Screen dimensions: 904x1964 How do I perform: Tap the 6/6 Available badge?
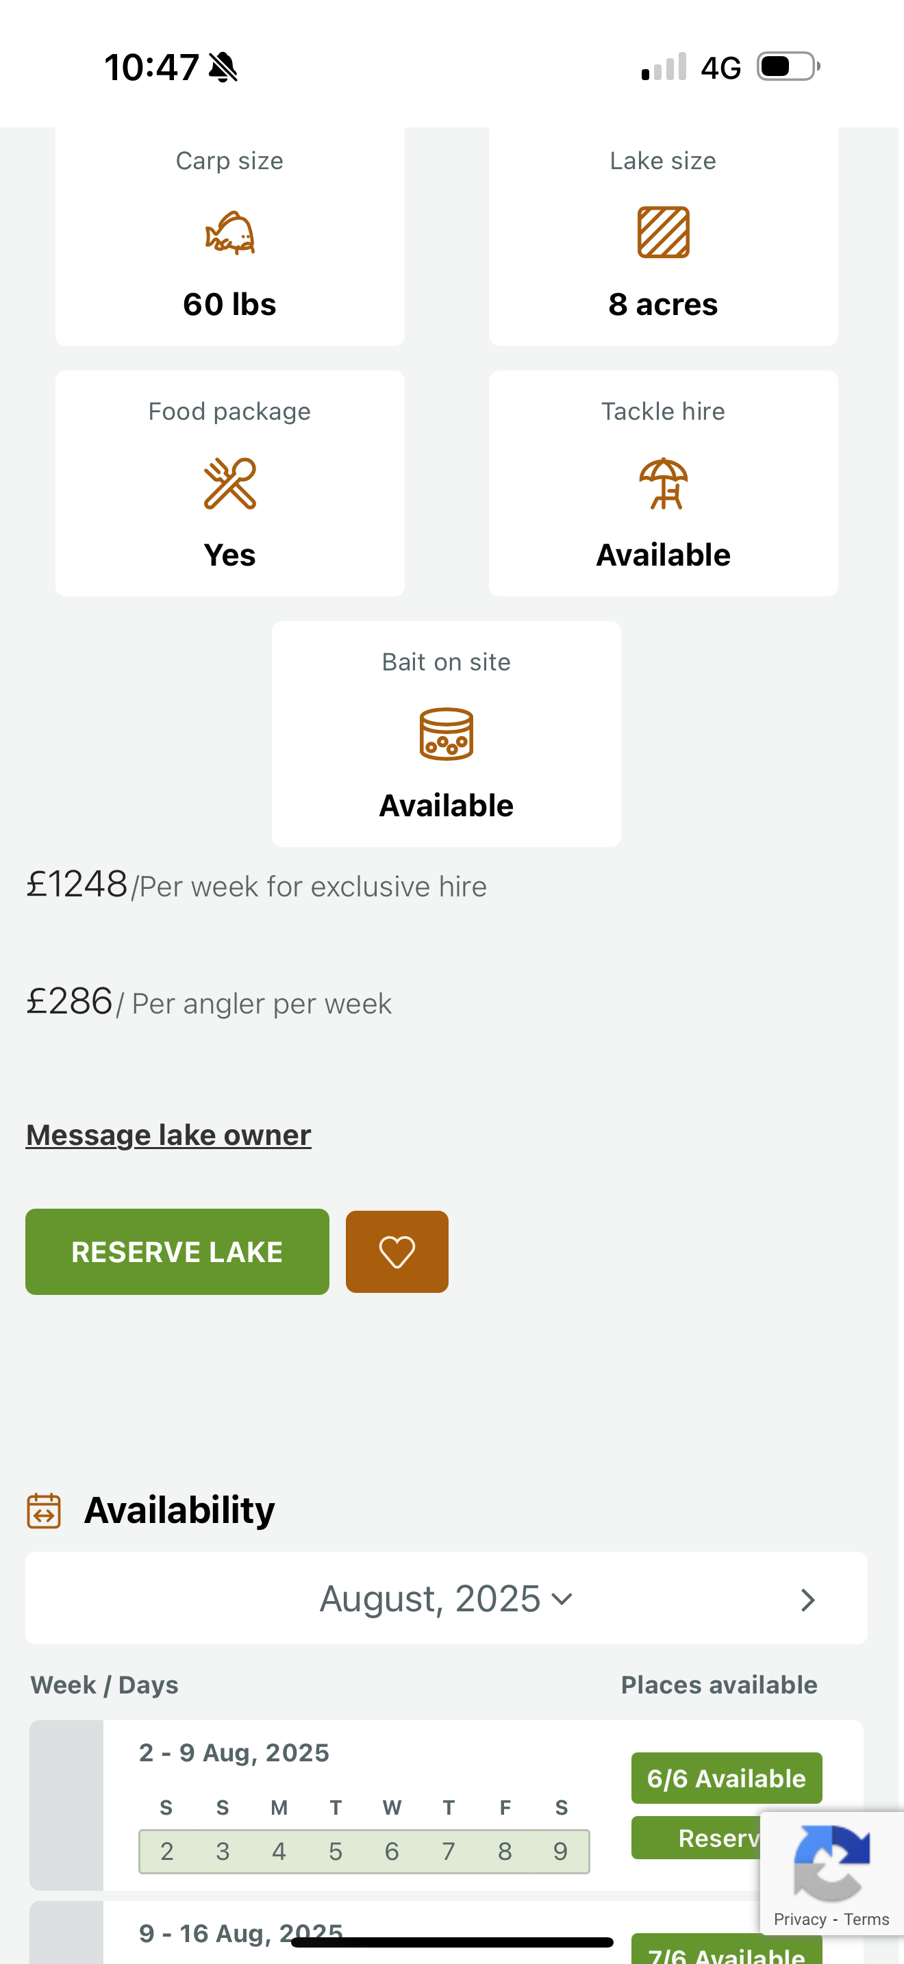(x=726, y=1778)
